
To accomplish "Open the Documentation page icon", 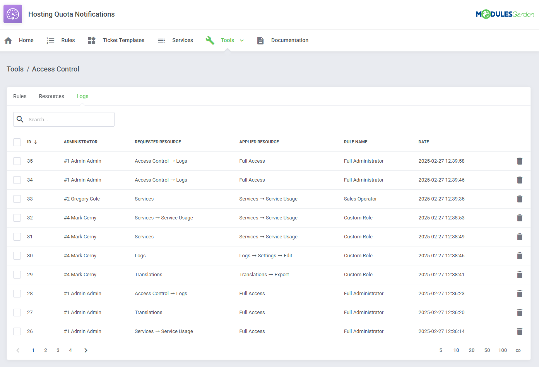I will tap(260, 40).
